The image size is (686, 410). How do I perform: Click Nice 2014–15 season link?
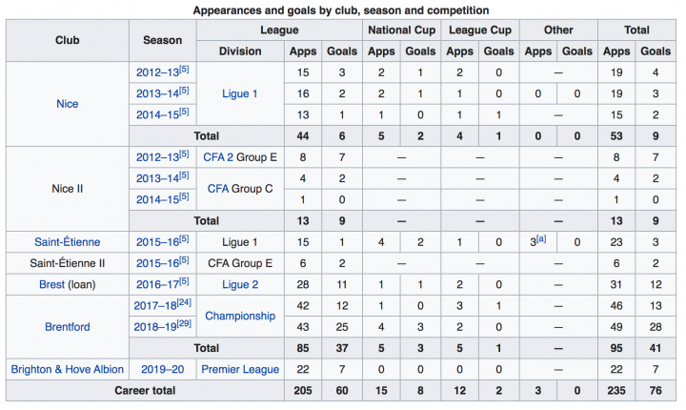click(157, 114)
